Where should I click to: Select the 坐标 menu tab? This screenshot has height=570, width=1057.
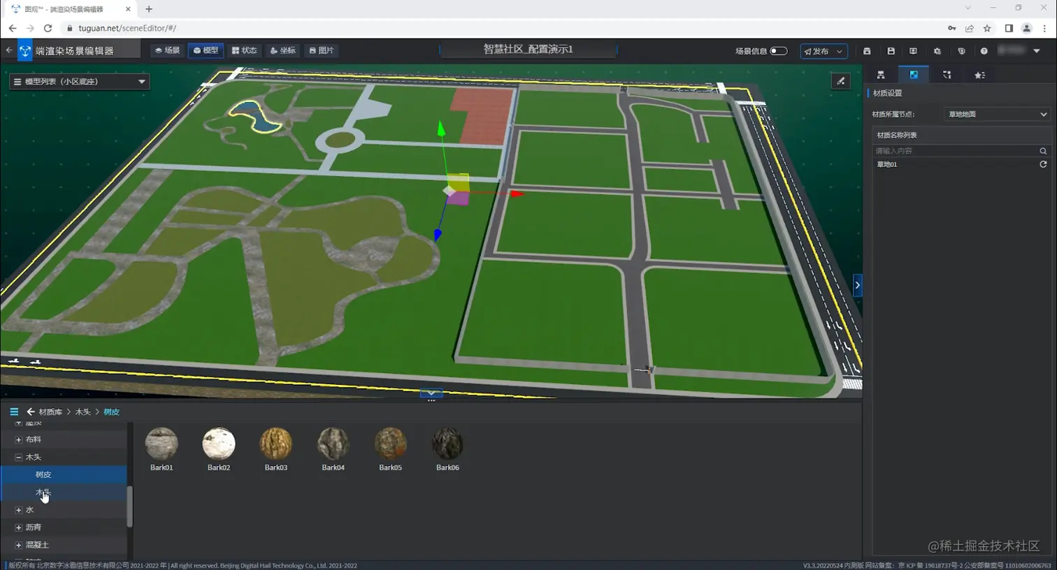point(283,50)
